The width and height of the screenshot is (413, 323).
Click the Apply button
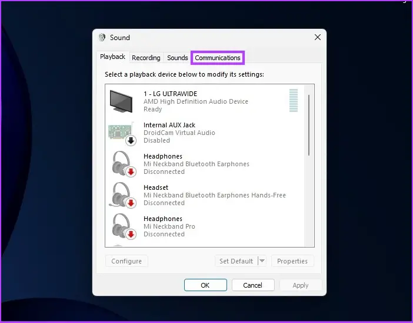tap(301, 285)
